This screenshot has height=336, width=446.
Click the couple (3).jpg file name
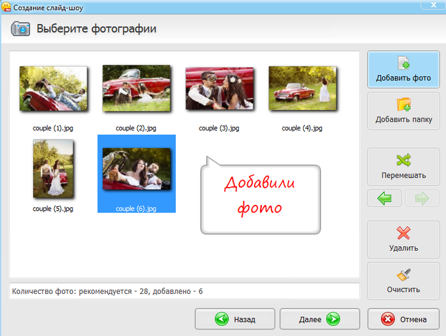(x=219, y=129)
